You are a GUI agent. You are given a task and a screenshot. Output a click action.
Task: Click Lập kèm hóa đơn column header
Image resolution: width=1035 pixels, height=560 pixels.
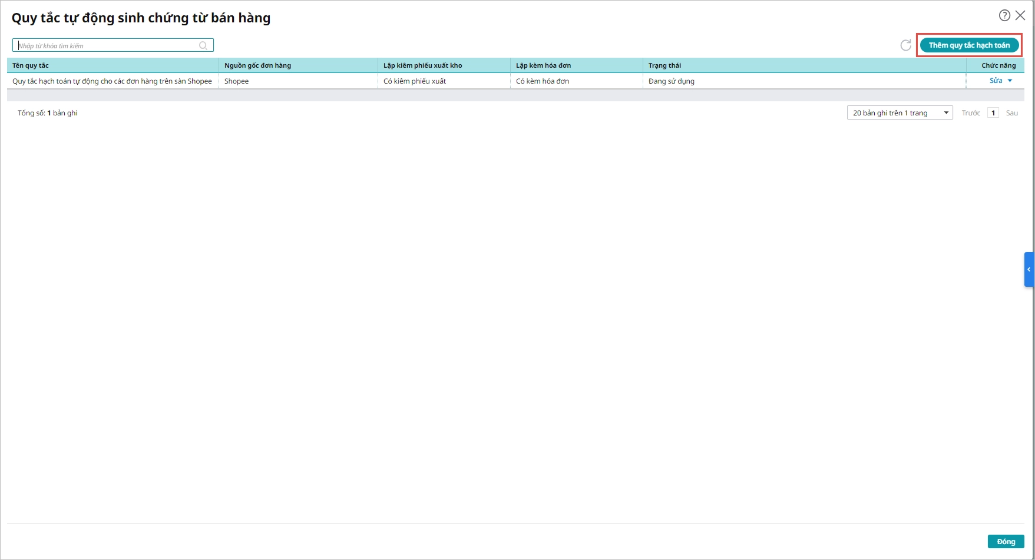point(577,65)
